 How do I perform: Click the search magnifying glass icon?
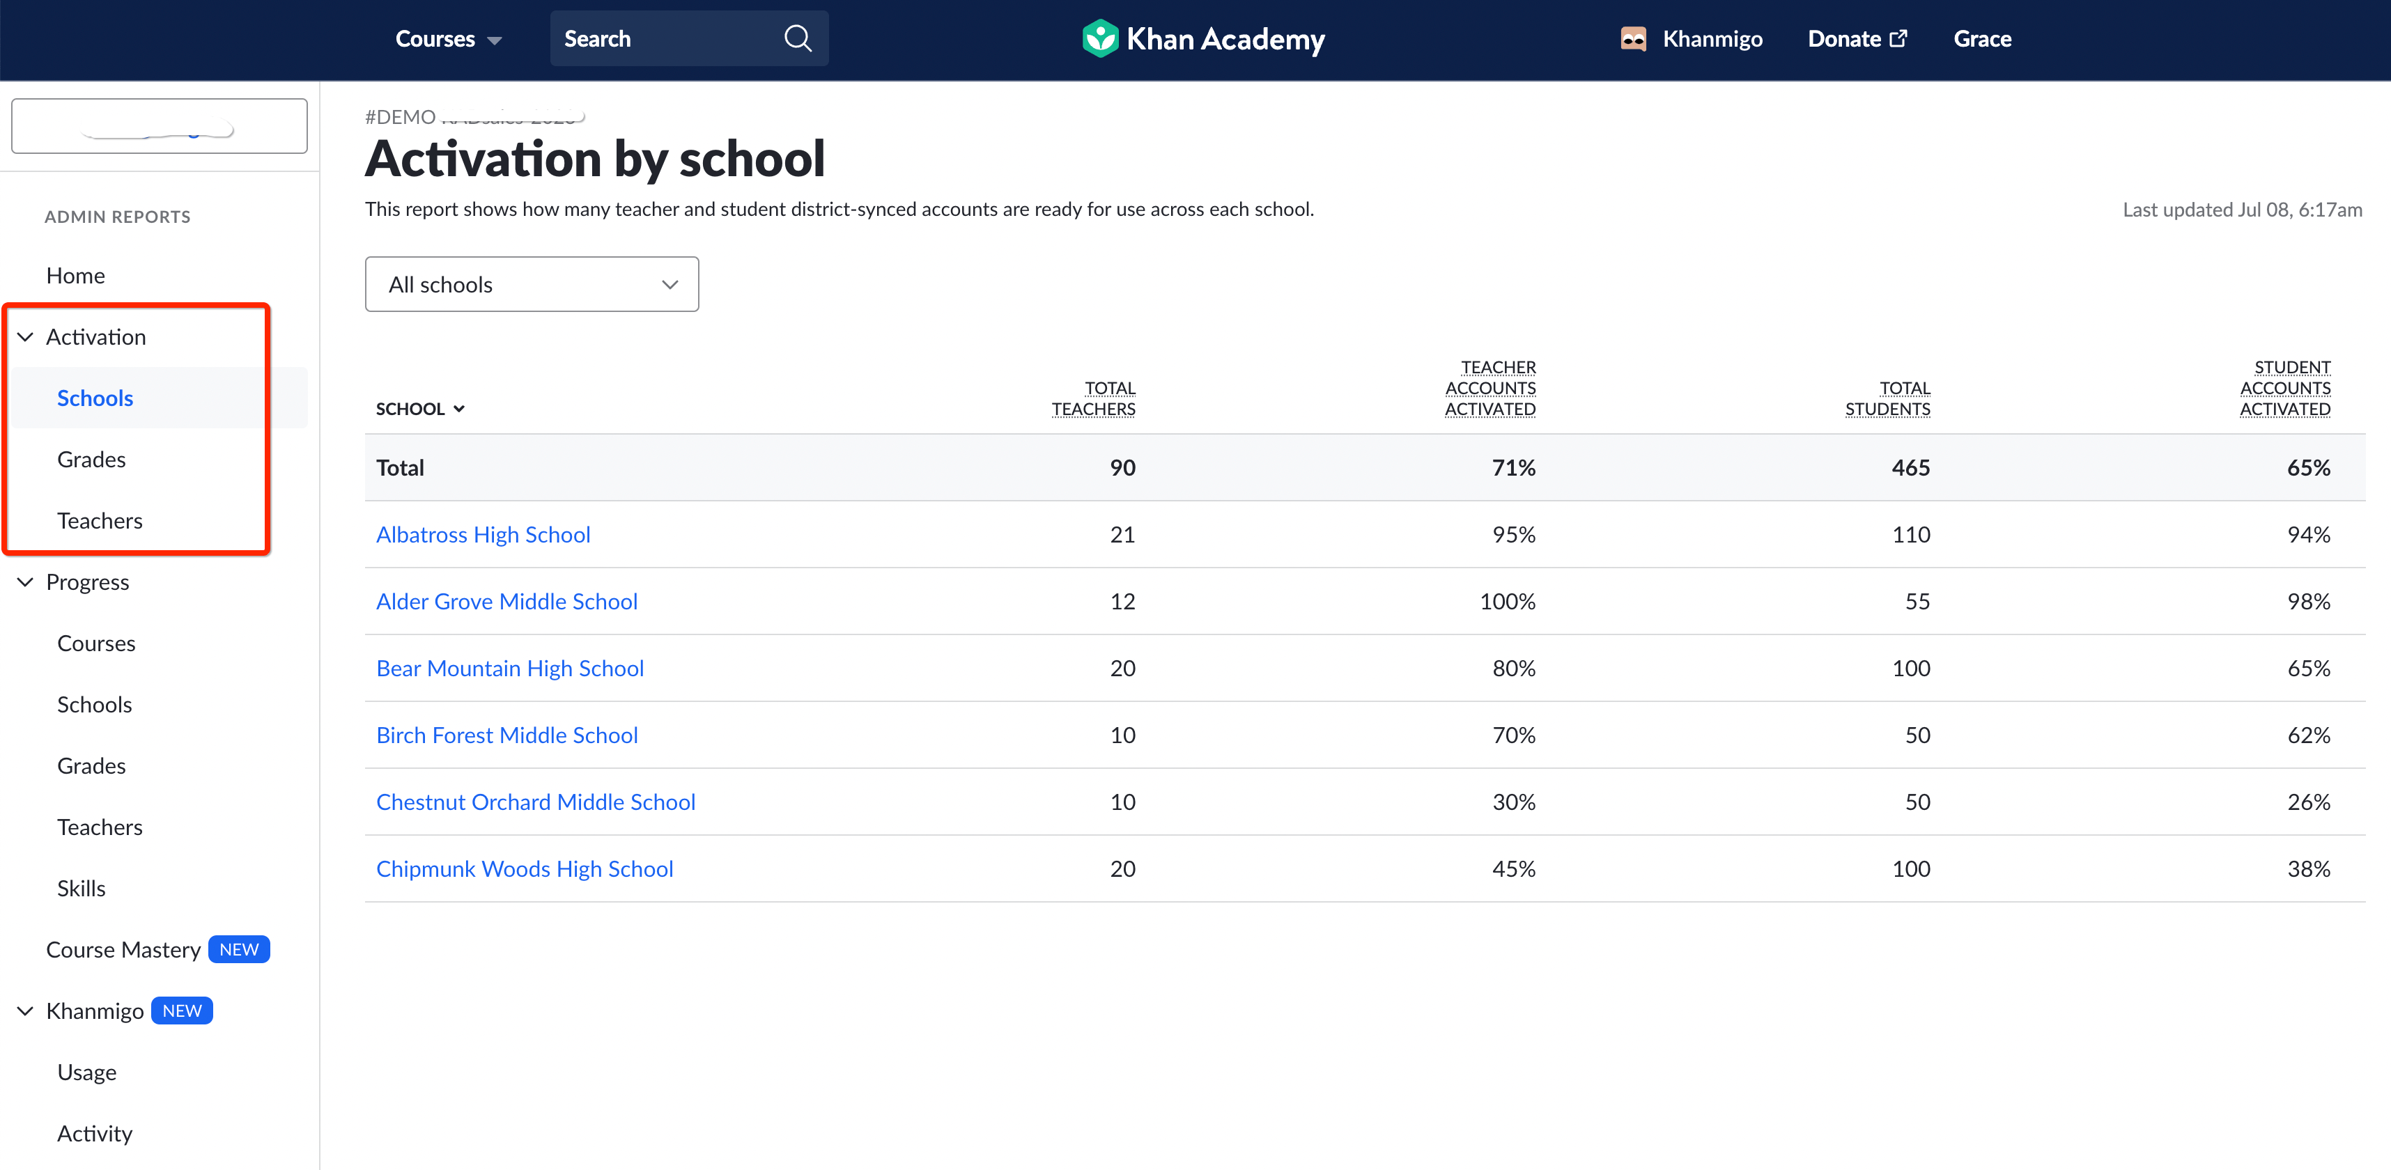tap(796, 38)
